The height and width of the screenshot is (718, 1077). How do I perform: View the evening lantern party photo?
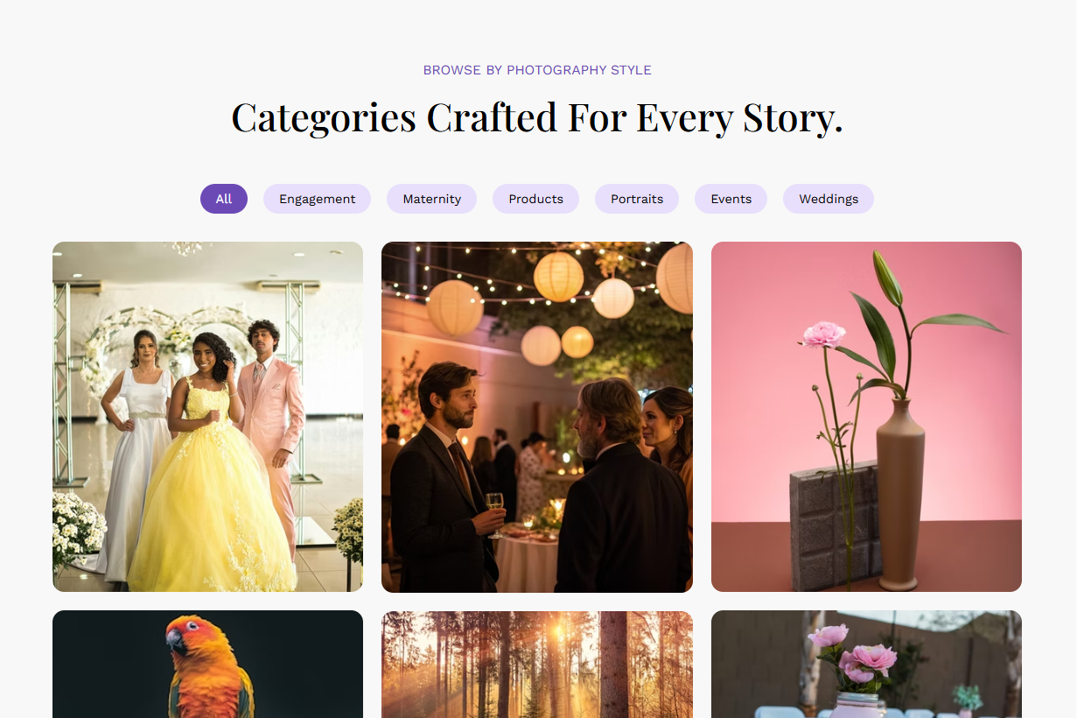click(x=537, y=417)
